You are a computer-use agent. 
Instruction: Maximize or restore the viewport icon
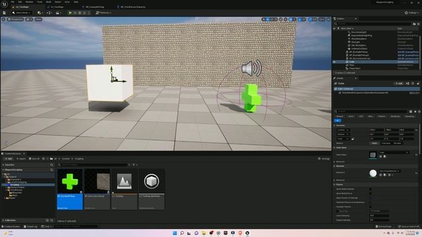coord(328,19)
